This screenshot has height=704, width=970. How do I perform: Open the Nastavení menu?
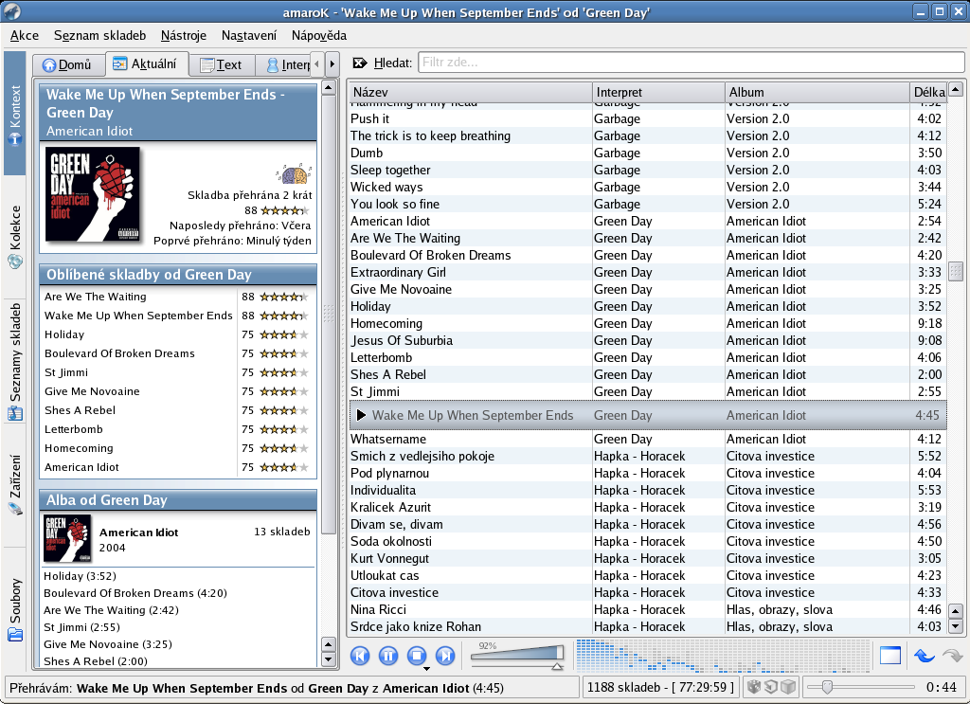(x=249, y=35)
